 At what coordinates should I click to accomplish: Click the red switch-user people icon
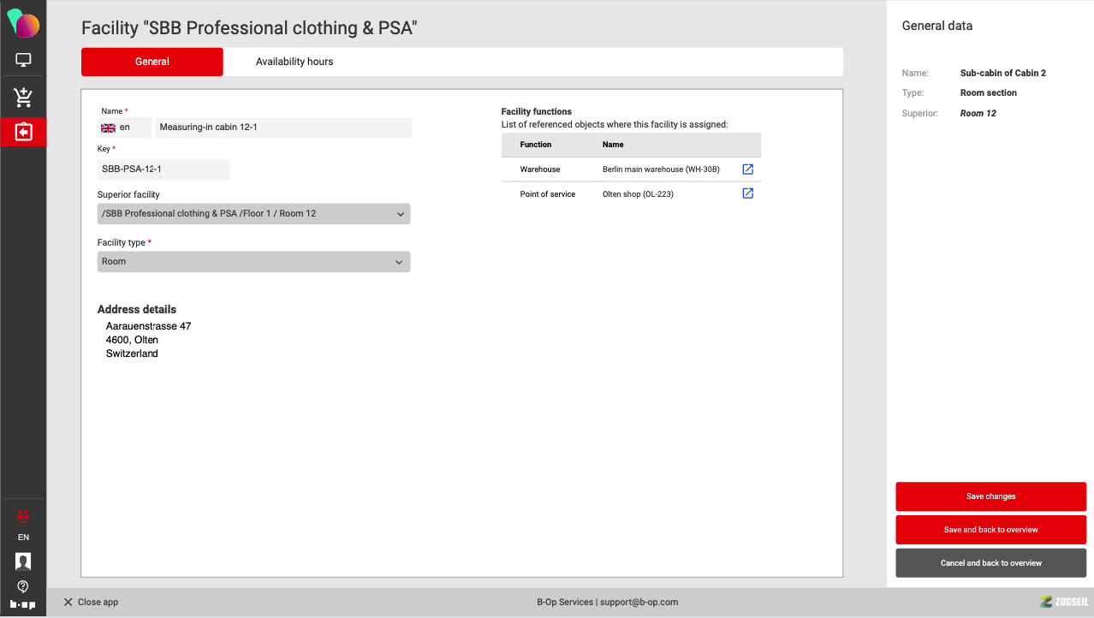23,516
